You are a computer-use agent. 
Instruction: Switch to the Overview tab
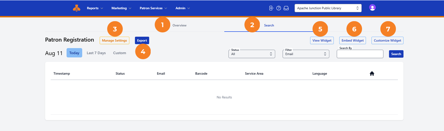coord(180,25)
